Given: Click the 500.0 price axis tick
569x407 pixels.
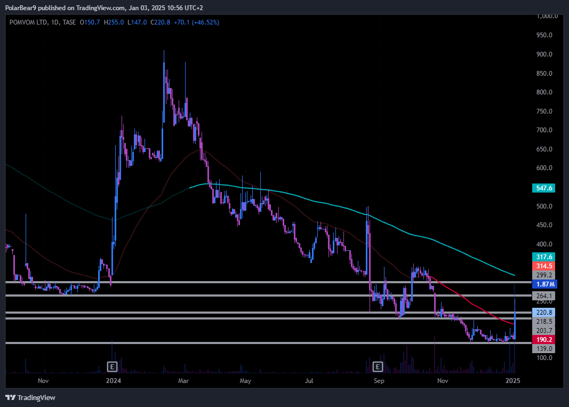Looking at the screenshot, I should click(x=544, y=206).
